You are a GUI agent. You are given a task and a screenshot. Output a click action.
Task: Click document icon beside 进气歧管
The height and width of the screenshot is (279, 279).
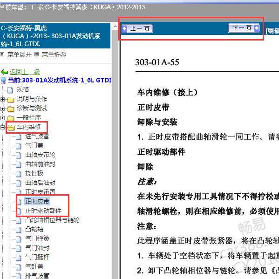point(19,136)
